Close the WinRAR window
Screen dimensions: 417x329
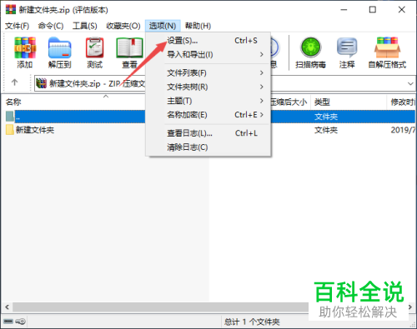401,10
